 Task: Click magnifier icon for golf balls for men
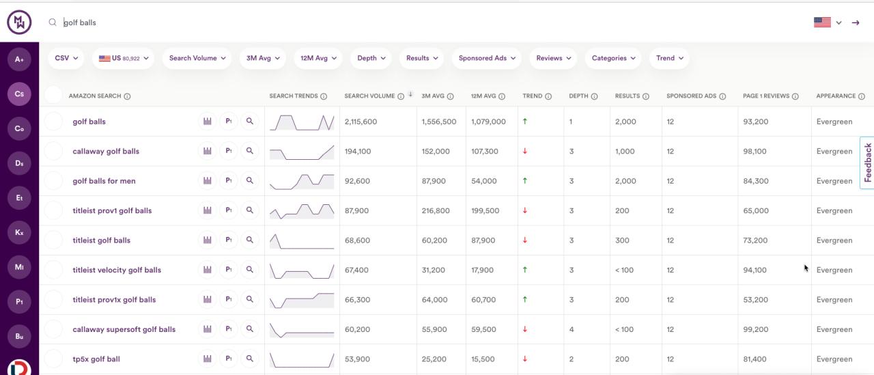pyautogui.click(x=250, y=181)
